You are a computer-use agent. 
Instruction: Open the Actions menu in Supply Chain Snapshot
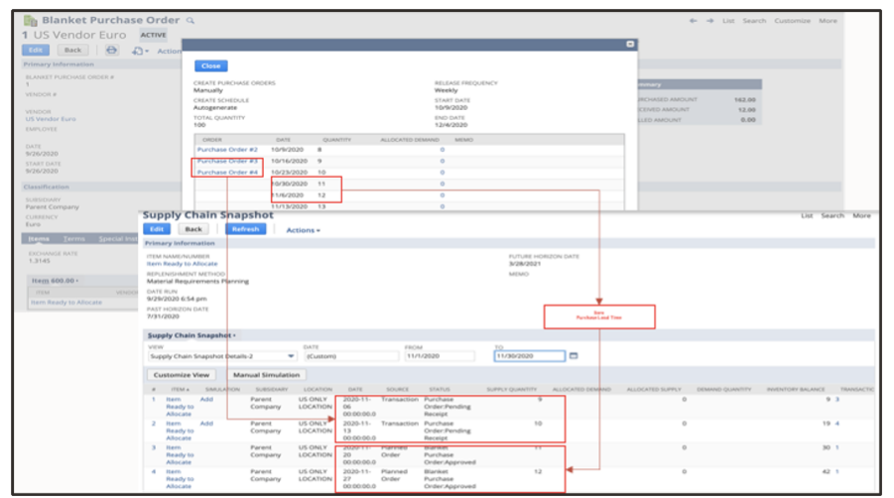tap(303, 229)
